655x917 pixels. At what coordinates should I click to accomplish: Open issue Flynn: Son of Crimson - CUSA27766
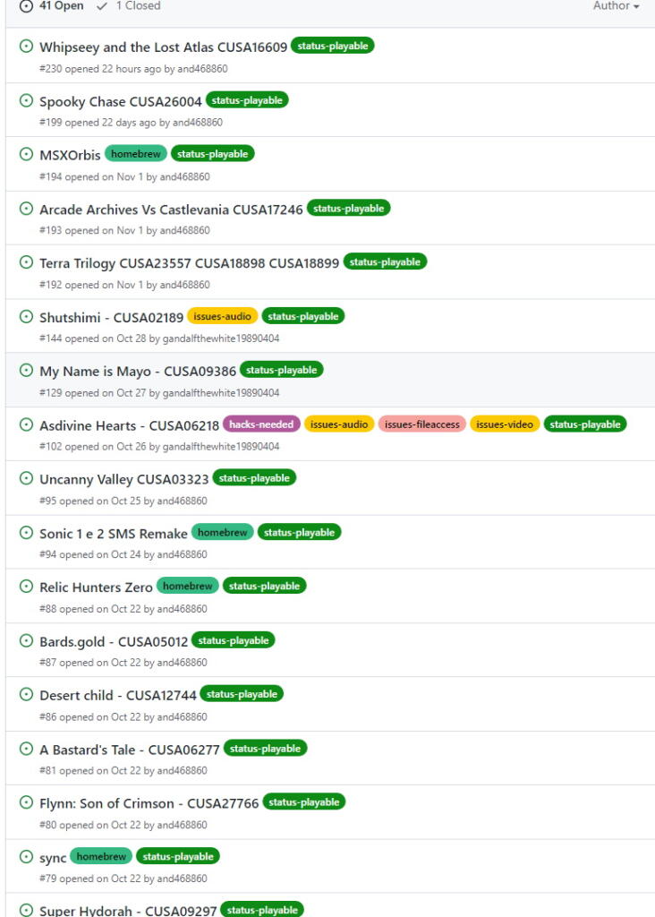149,803
